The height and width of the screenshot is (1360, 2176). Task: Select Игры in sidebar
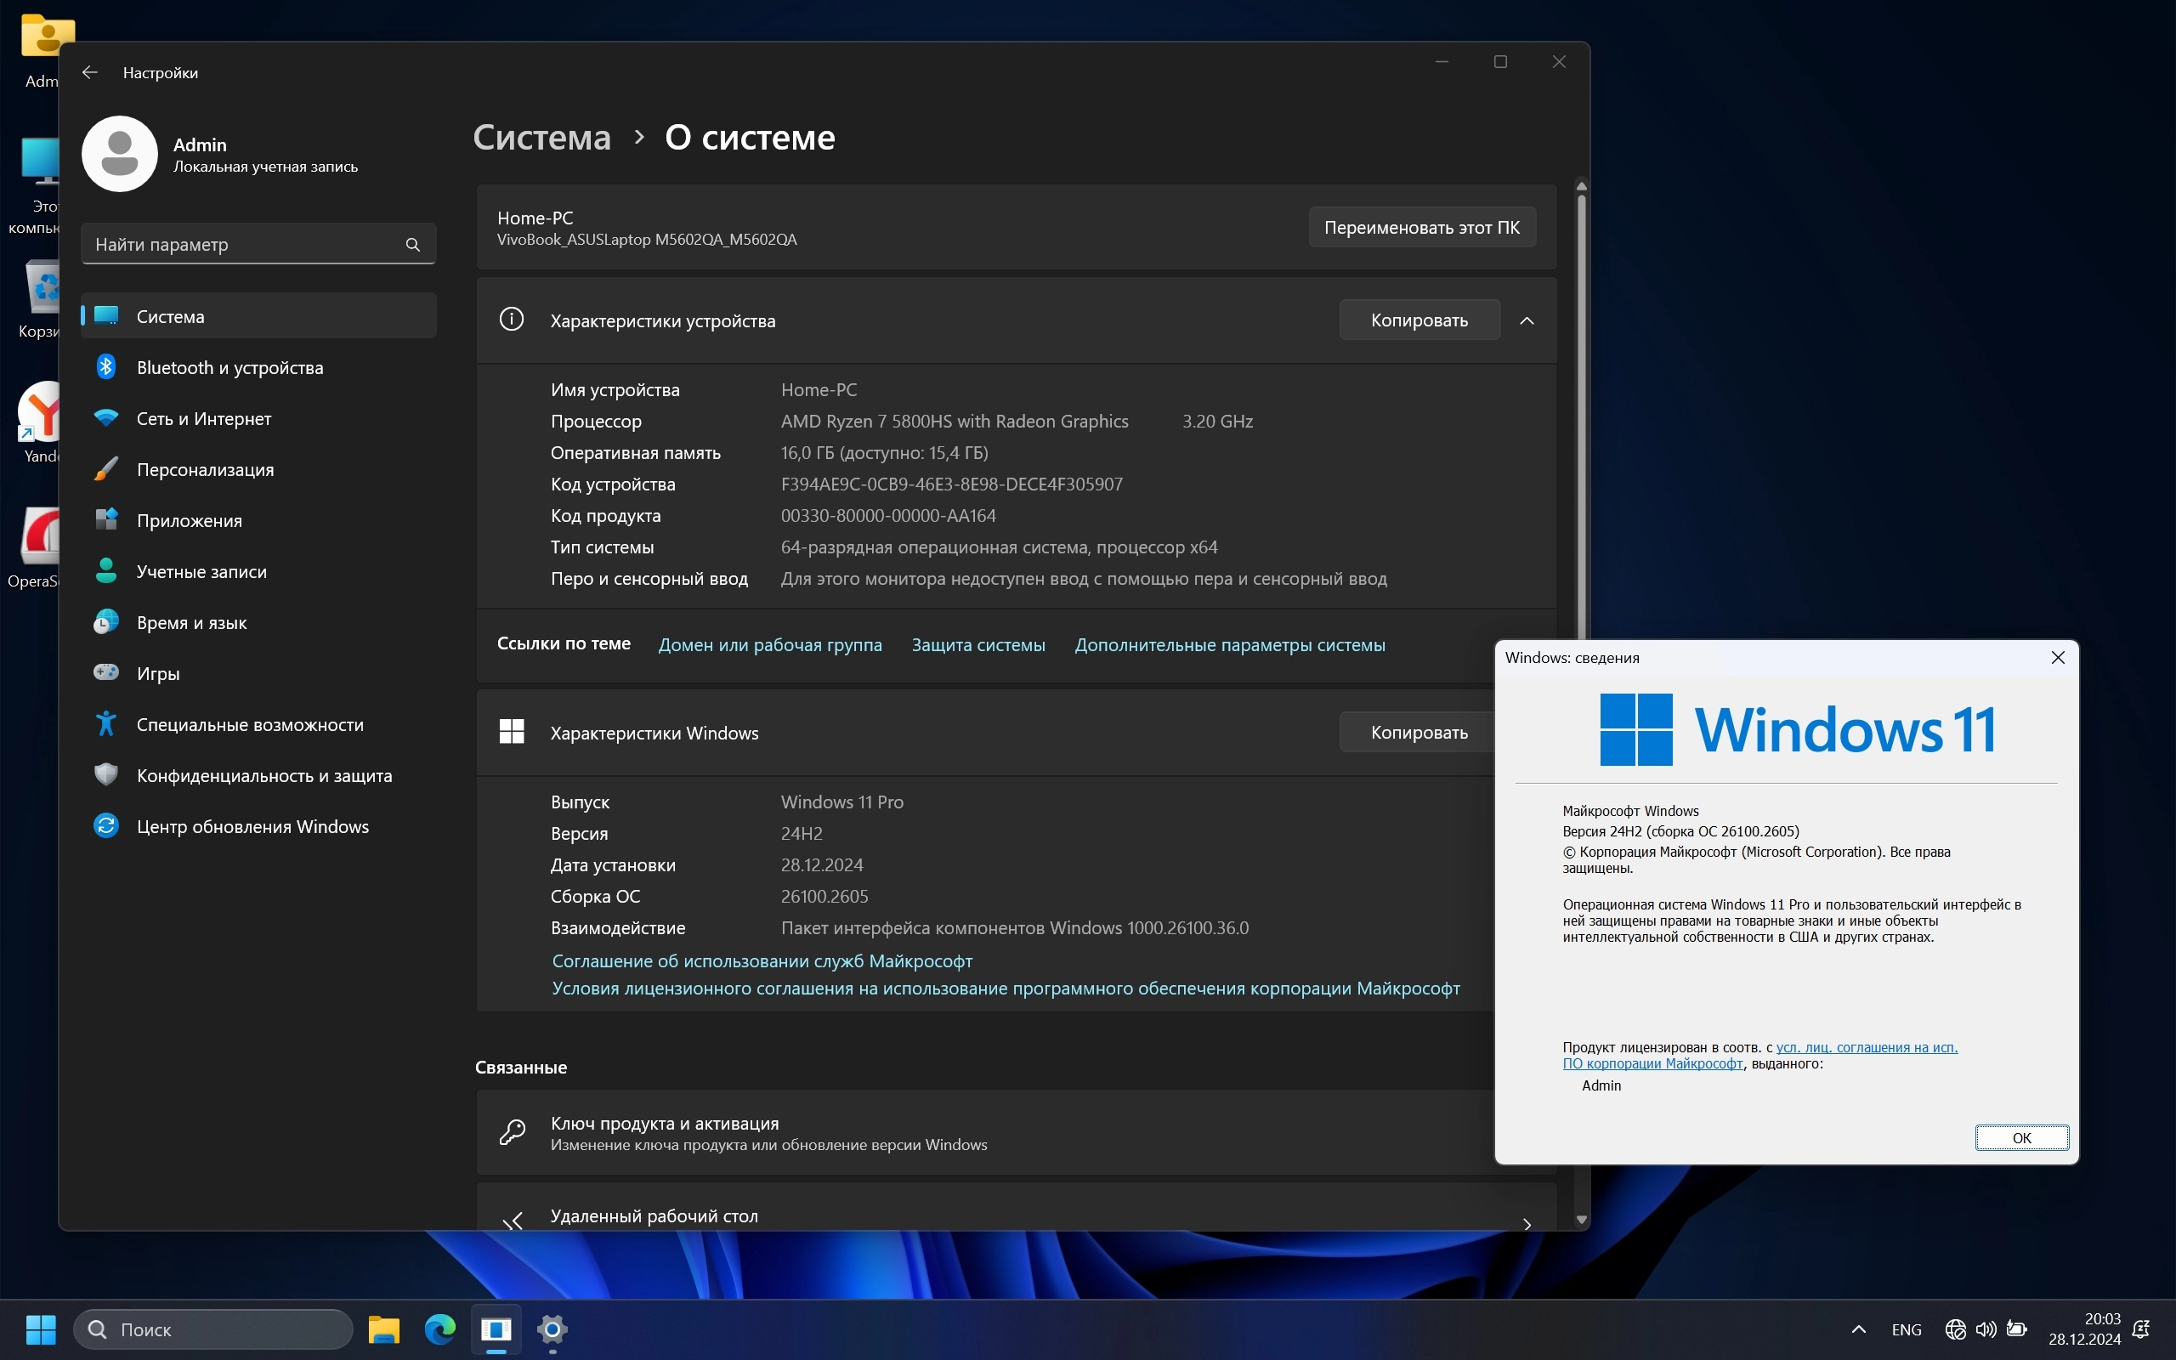point(158,673)
